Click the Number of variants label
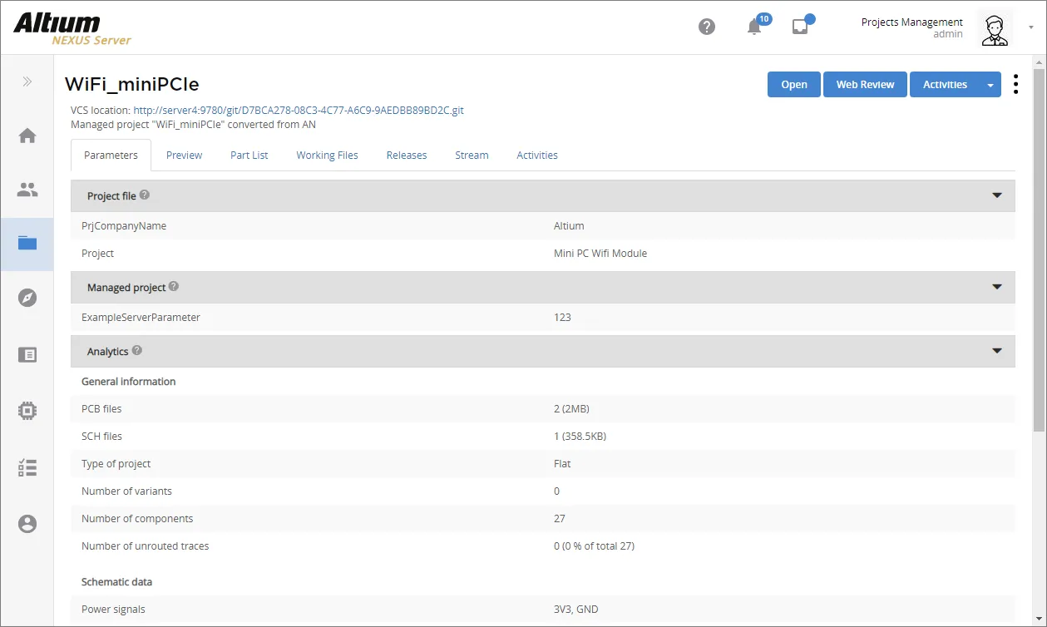 (126, 491)
